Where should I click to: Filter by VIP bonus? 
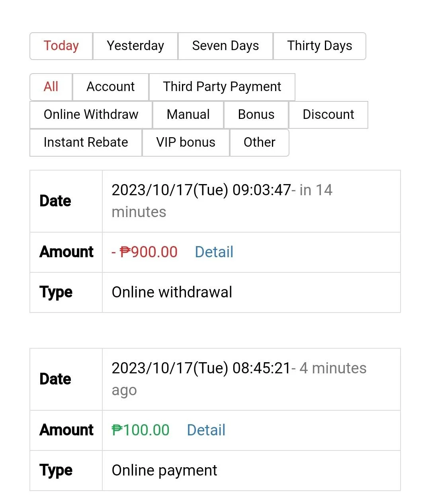coord(186,142)
